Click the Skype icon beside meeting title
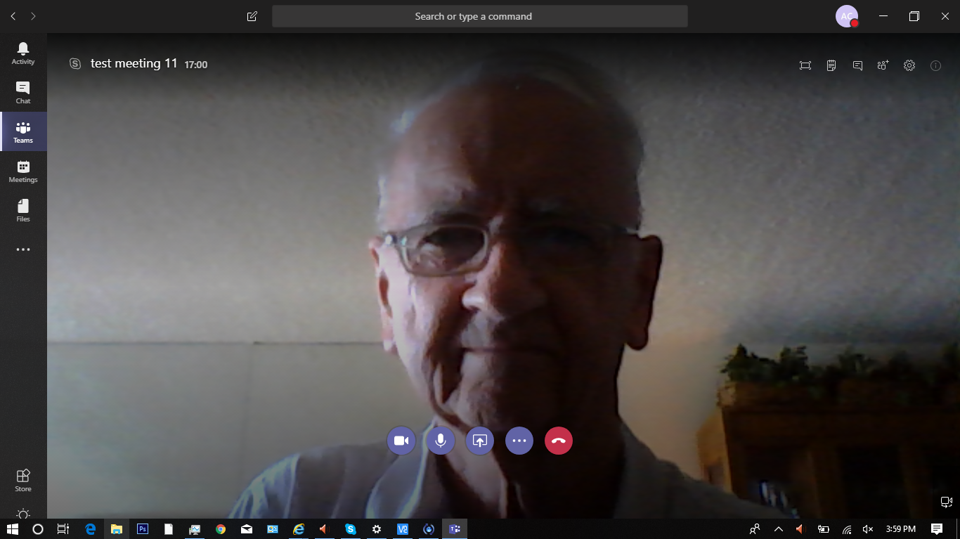The height and width of the screenshot is (539, 960). 75,64
